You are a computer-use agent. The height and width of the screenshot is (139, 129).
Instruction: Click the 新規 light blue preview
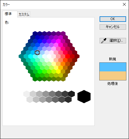113,67
